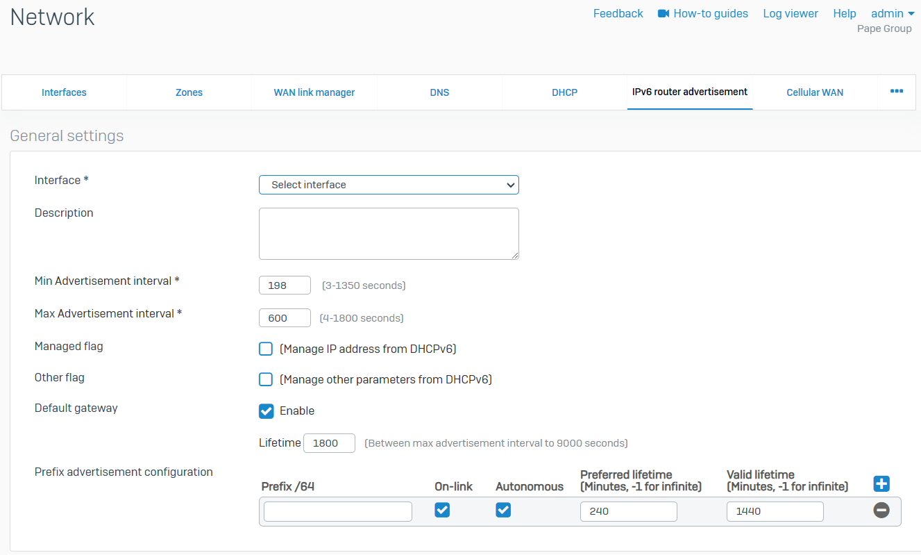Enable the Managed flag checkbox
921x555 pixels.
tap(266, 349)
